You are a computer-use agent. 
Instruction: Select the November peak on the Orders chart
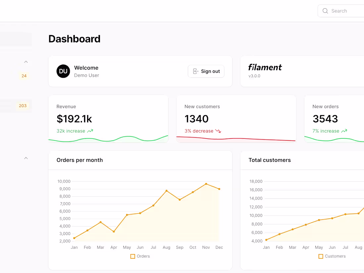[206, 183]
